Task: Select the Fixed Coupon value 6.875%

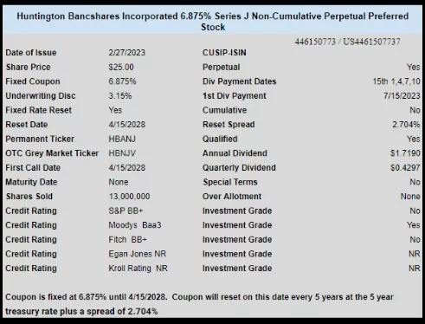Action: (x=122, y=81)
